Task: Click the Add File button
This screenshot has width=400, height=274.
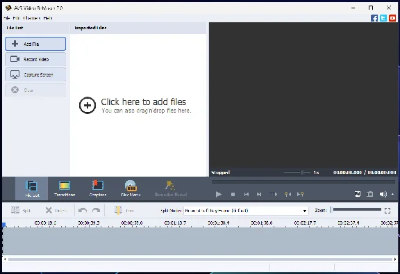Action: [35, 44]
